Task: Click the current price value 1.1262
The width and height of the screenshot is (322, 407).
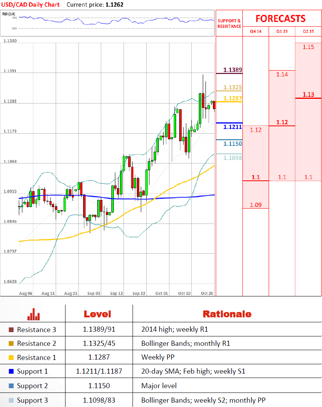Action: 115,5
